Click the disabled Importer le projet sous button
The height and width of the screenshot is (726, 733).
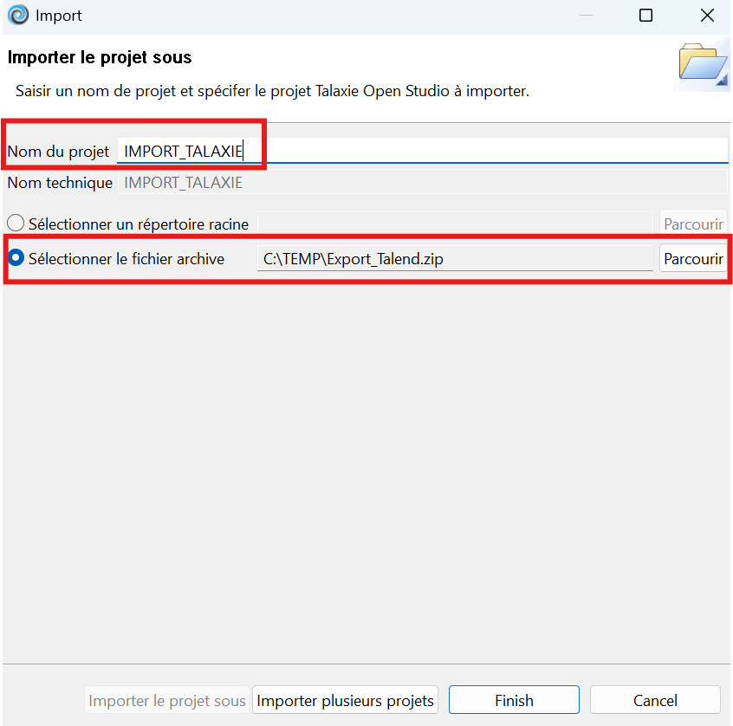tap(168, 700)
